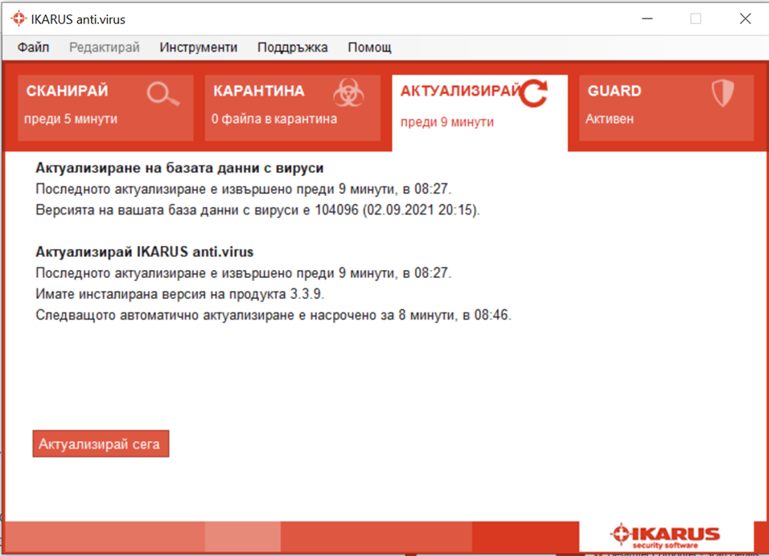The height and width of the screenshot is (556, 769).
Task: Open the Помощ menu
Action: click(x=369, y=47)
